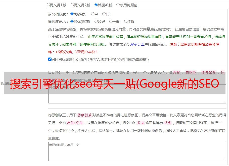Set 通顺度要求 to 最优(推荐)
229x166 pixels.
click(72, 21)
